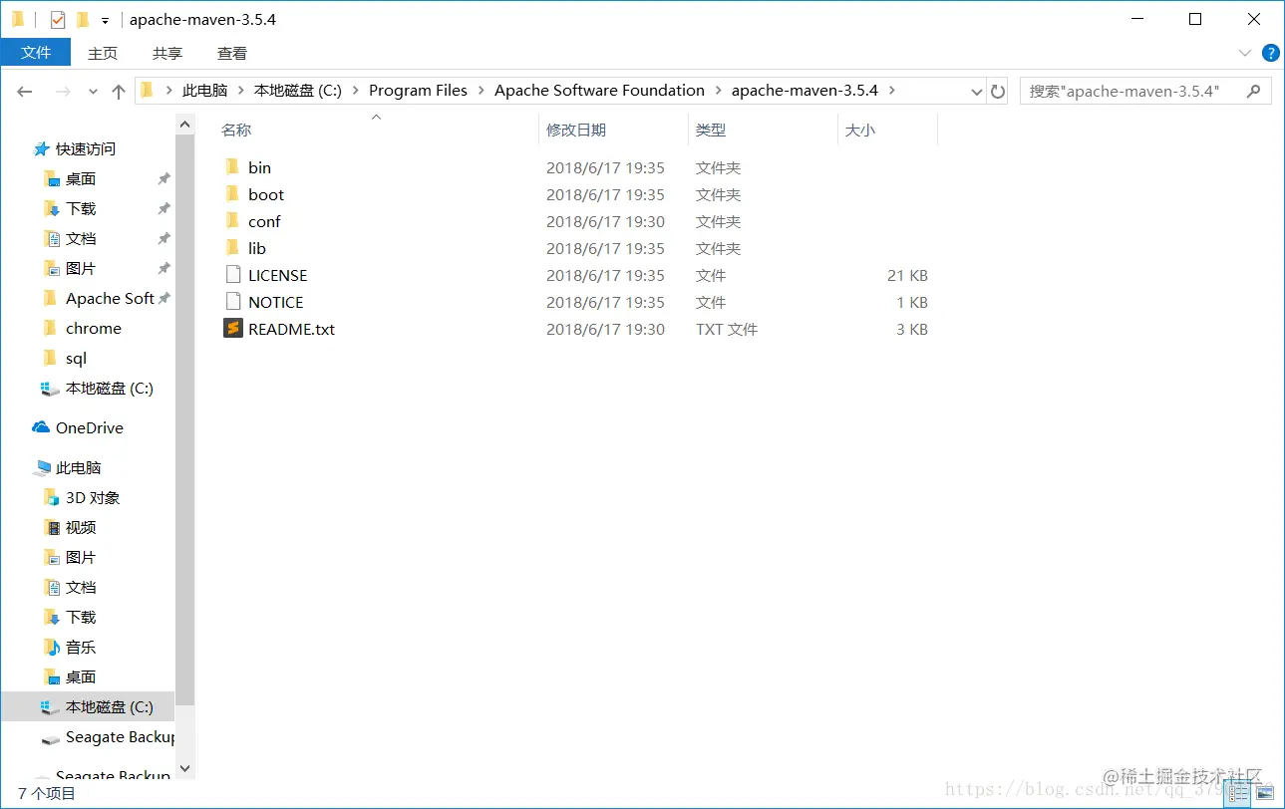This screenshot has width=1285, height=809.
Task: Open the Help question mark icon
Action: coord(1270,53)
